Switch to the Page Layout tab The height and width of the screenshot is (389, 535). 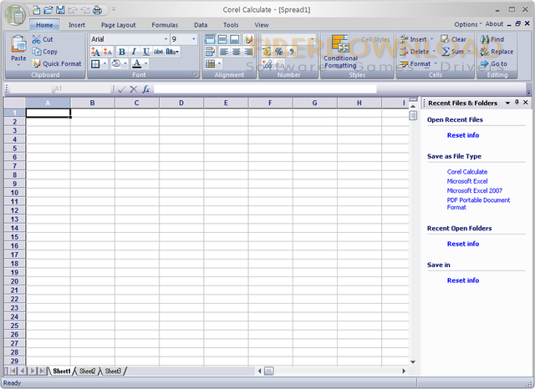tap(119, 25)
